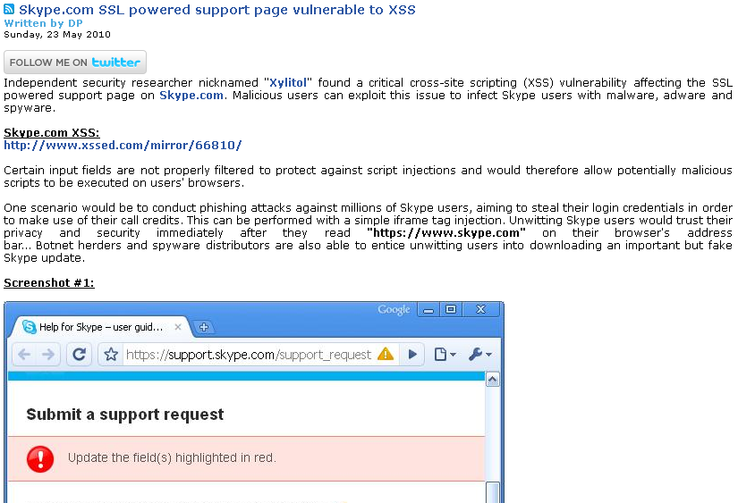
Task: Minimize the Chrome window in screenshot
Action: tap(428, 309)
